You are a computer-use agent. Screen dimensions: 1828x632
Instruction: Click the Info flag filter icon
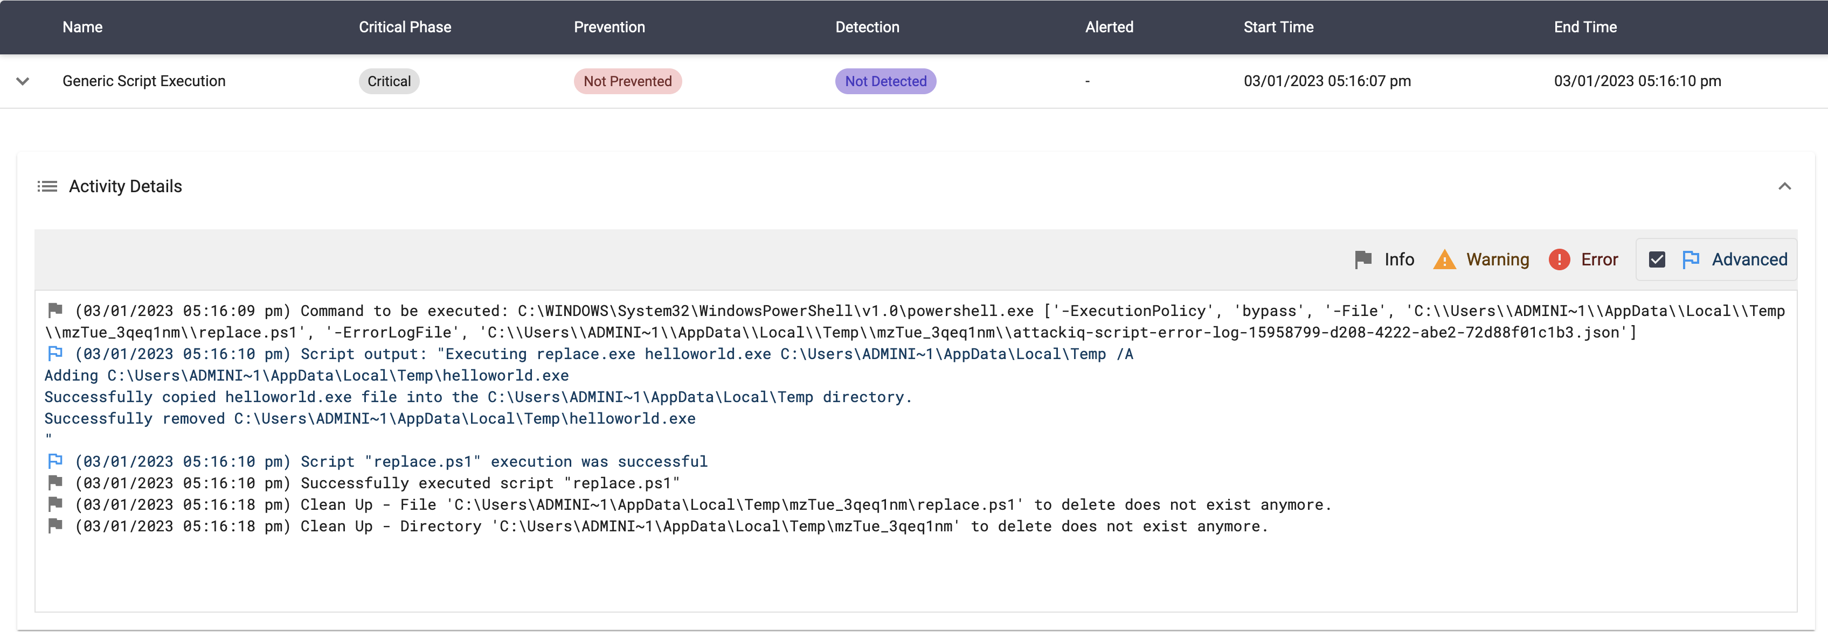1362,260
